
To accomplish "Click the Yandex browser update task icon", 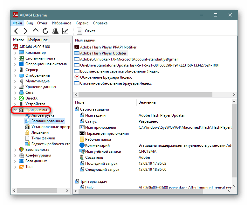I will point(77,77).
